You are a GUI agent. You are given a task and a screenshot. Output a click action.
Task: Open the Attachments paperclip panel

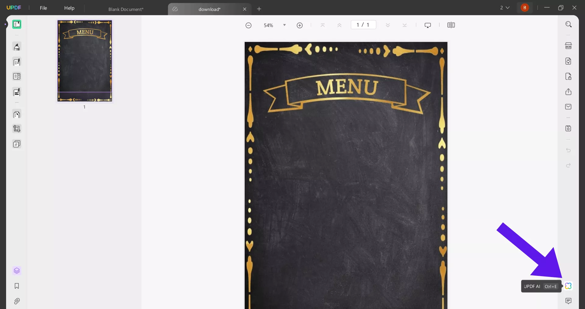tap(17, 301)
